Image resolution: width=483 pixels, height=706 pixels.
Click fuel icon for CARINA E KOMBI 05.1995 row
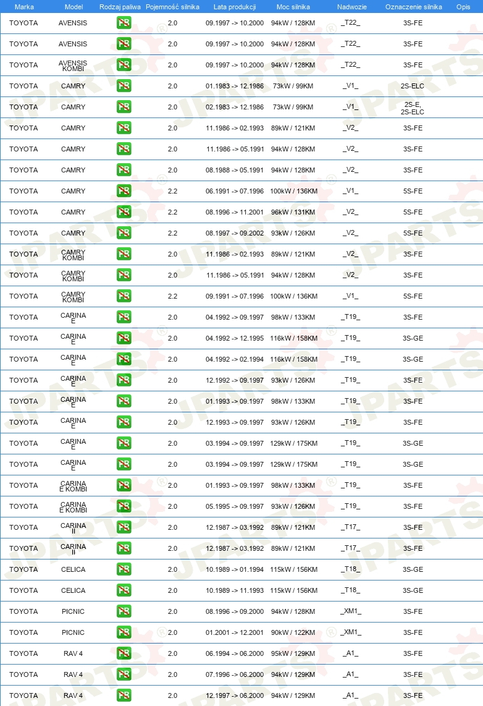124,506
